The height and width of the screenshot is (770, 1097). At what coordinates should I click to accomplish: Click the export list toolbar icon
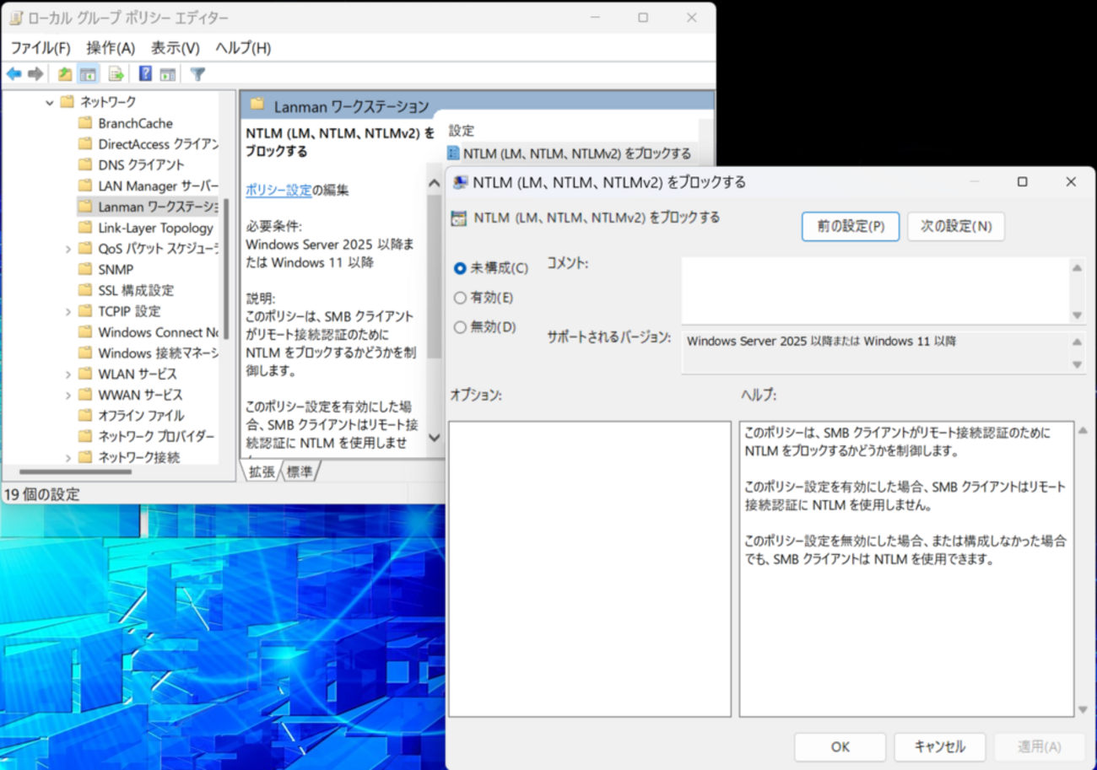pyautogui.click(x=116, y=74)
